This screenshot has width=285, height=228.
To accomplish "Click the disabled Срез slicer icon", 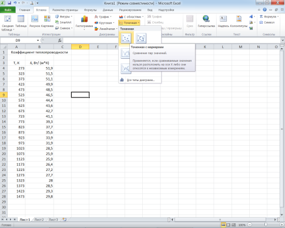I will click(190, 21).
